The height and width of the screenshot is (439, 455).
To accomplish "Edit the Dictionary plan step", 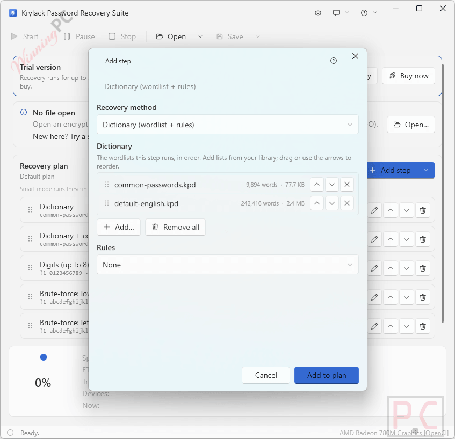I will click(x=374, y=210).
